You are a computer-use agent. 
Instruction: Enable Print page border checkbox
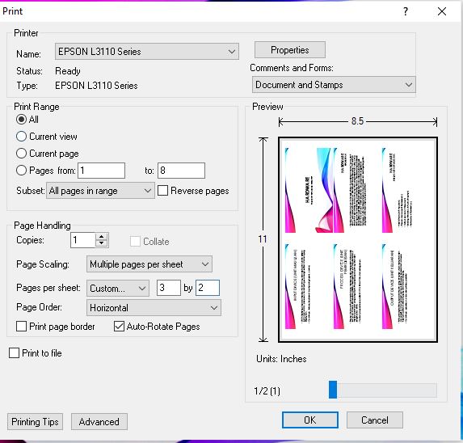tap(21, 327)
